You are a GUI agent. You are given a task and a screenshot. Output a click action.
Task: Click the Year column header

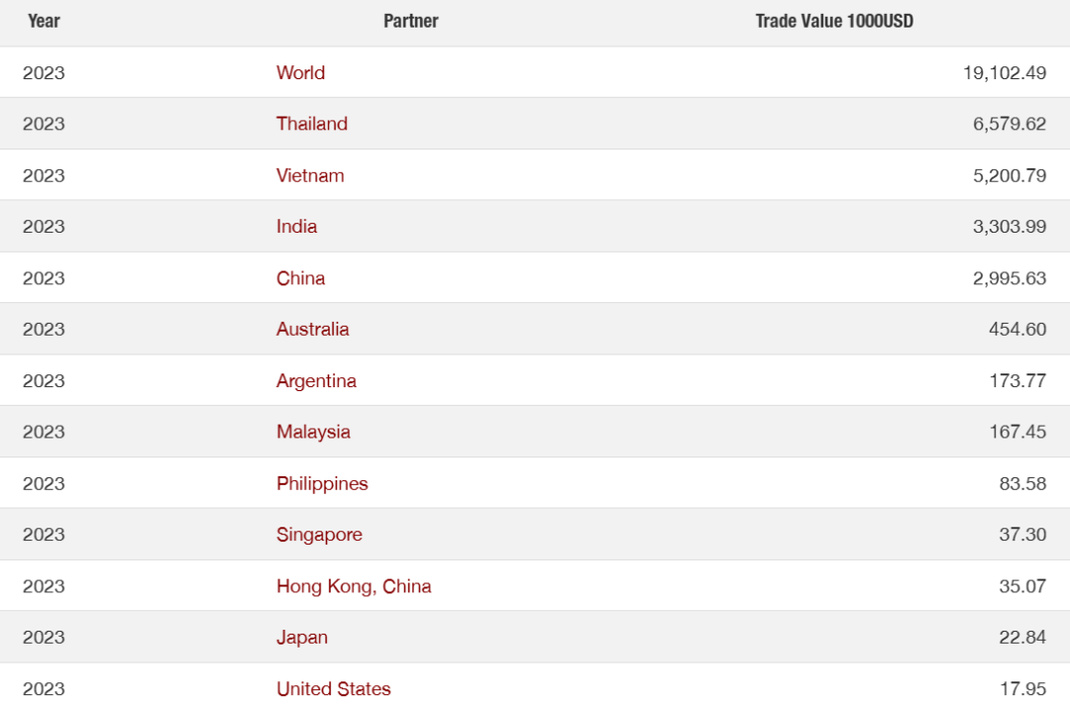point(44,21)
